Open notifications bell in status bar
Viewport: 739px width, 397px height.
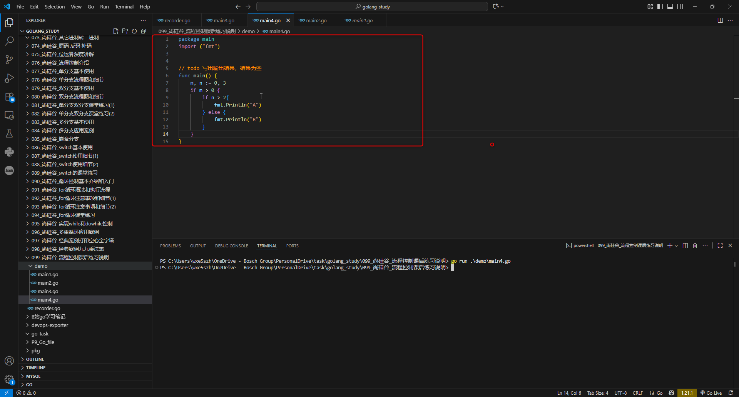[731, 393]
